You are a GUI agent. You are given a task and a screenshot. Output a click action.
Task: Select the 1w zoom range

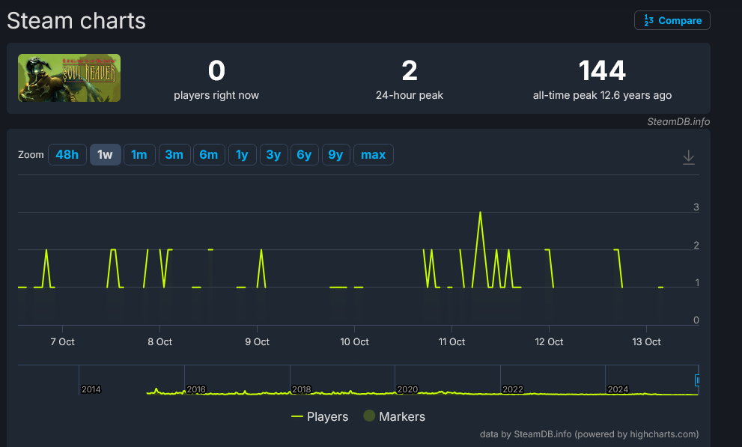(x=105, y=155)
